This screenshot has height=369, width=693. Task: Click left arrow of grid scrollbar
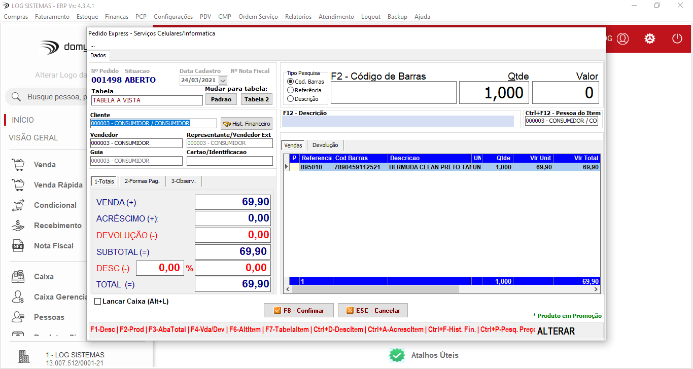tap(288, 289)
